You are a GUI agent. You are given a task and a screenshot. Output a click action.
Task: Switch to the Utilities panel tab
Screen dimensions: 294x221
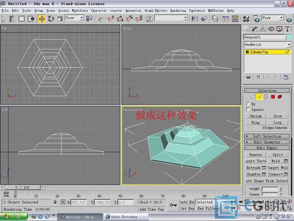[x=287, y=29]
